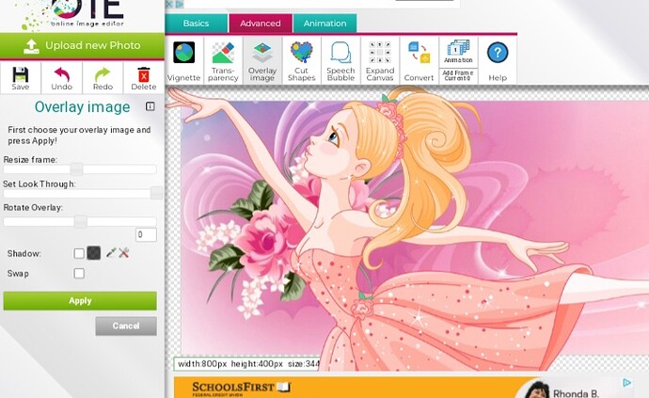This screenshot has height=398, width=649.
Task: Click Upload new Photo button
Action: point(83,45)
